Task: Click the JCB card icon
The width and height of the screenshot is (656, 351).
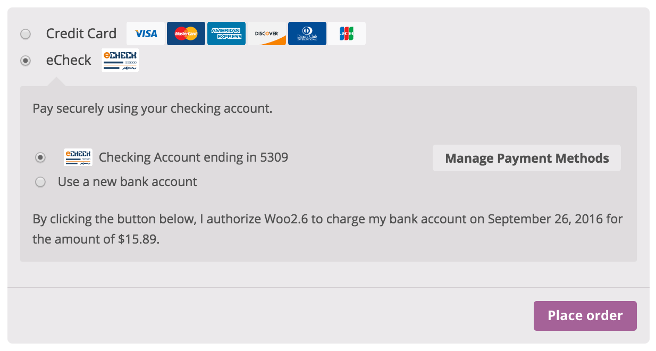Action: point(346,33)
